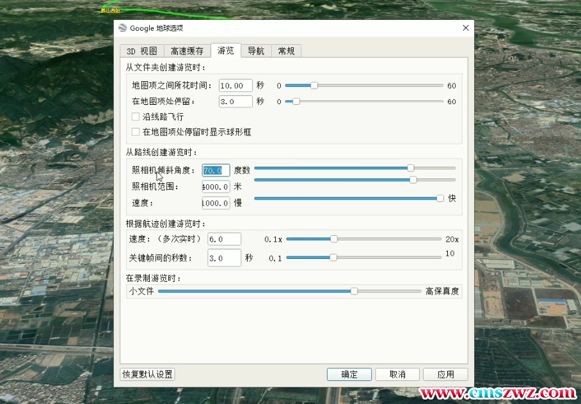Enable the 沿线路飞行 checkbox
Image resolution: width=581 pixels, height=404 pixels.
[x=136, y=117]
